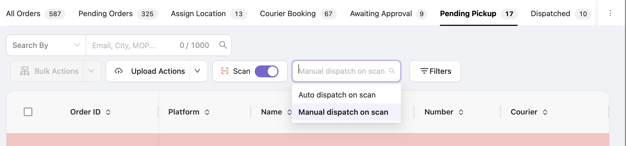Image resolution: width=626 pixels, height=146 pixels.
Task: Click the Order ID column header
Action: point(85,112)
